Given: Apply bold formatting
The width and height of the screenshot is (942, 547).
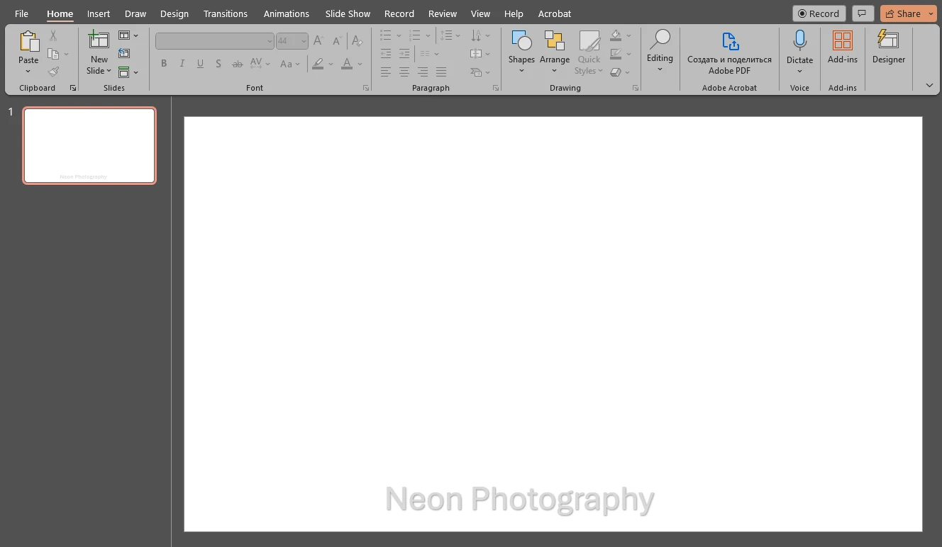Looking at the screenshot, I should tap(163, 63).
